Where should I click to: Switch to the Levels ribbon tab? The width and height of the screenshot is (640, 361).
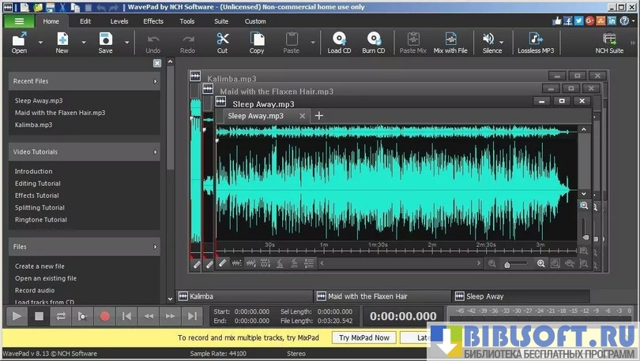[119, 21]
